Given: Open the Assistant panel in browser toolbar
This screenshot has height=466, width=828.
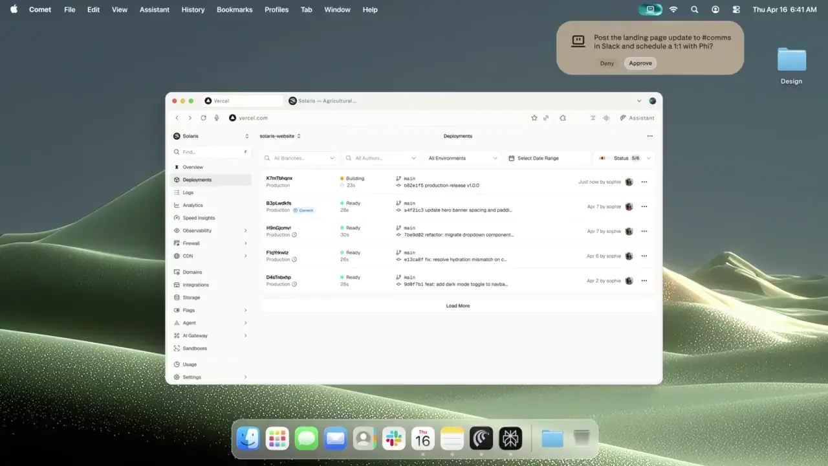Looking at the screenshot, I should point(637,118).
